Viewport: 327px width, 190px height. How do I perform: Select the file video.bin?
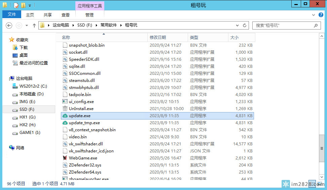(157, 137)
